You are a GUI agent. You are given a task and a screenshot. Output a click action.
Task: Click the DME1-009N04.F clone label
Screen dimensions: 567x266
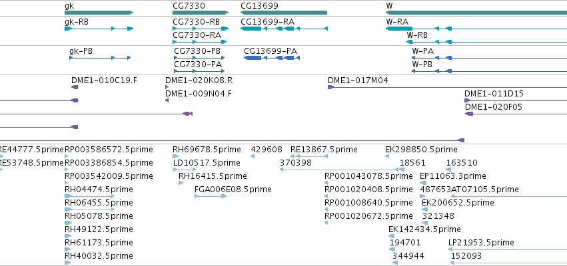[199, 94]
